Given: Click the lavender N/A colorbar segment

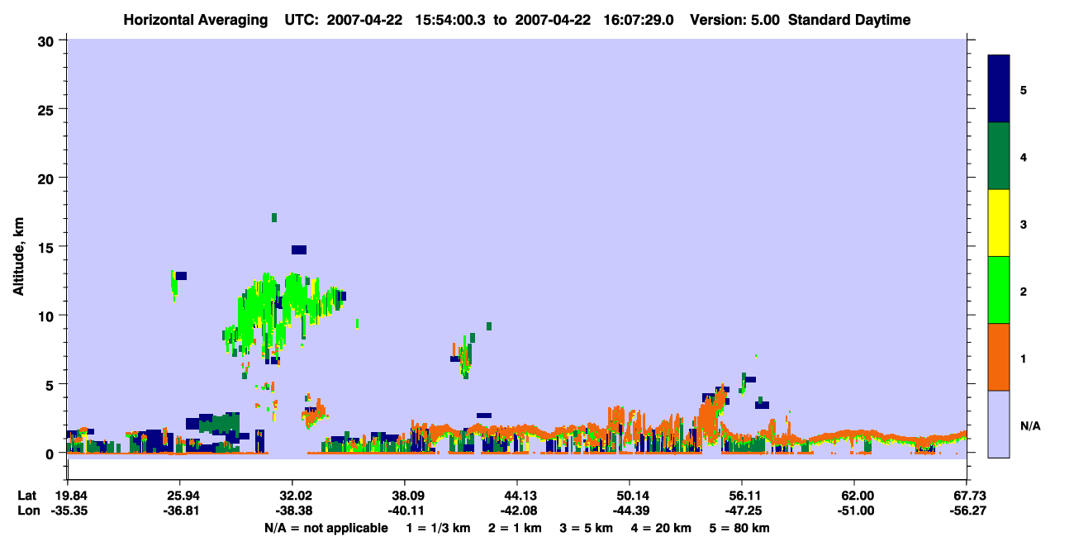Looking at the screenshot, I should (x=999, y=424).
